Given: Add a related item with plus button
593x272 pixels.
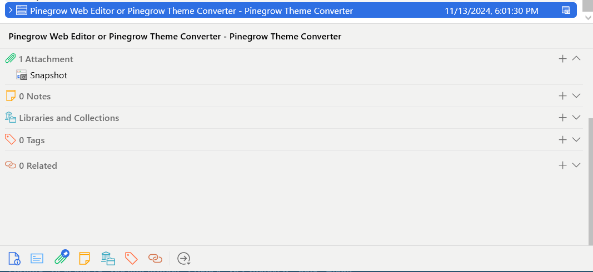Looking at the screenshot, I should (x=563, y=165).
